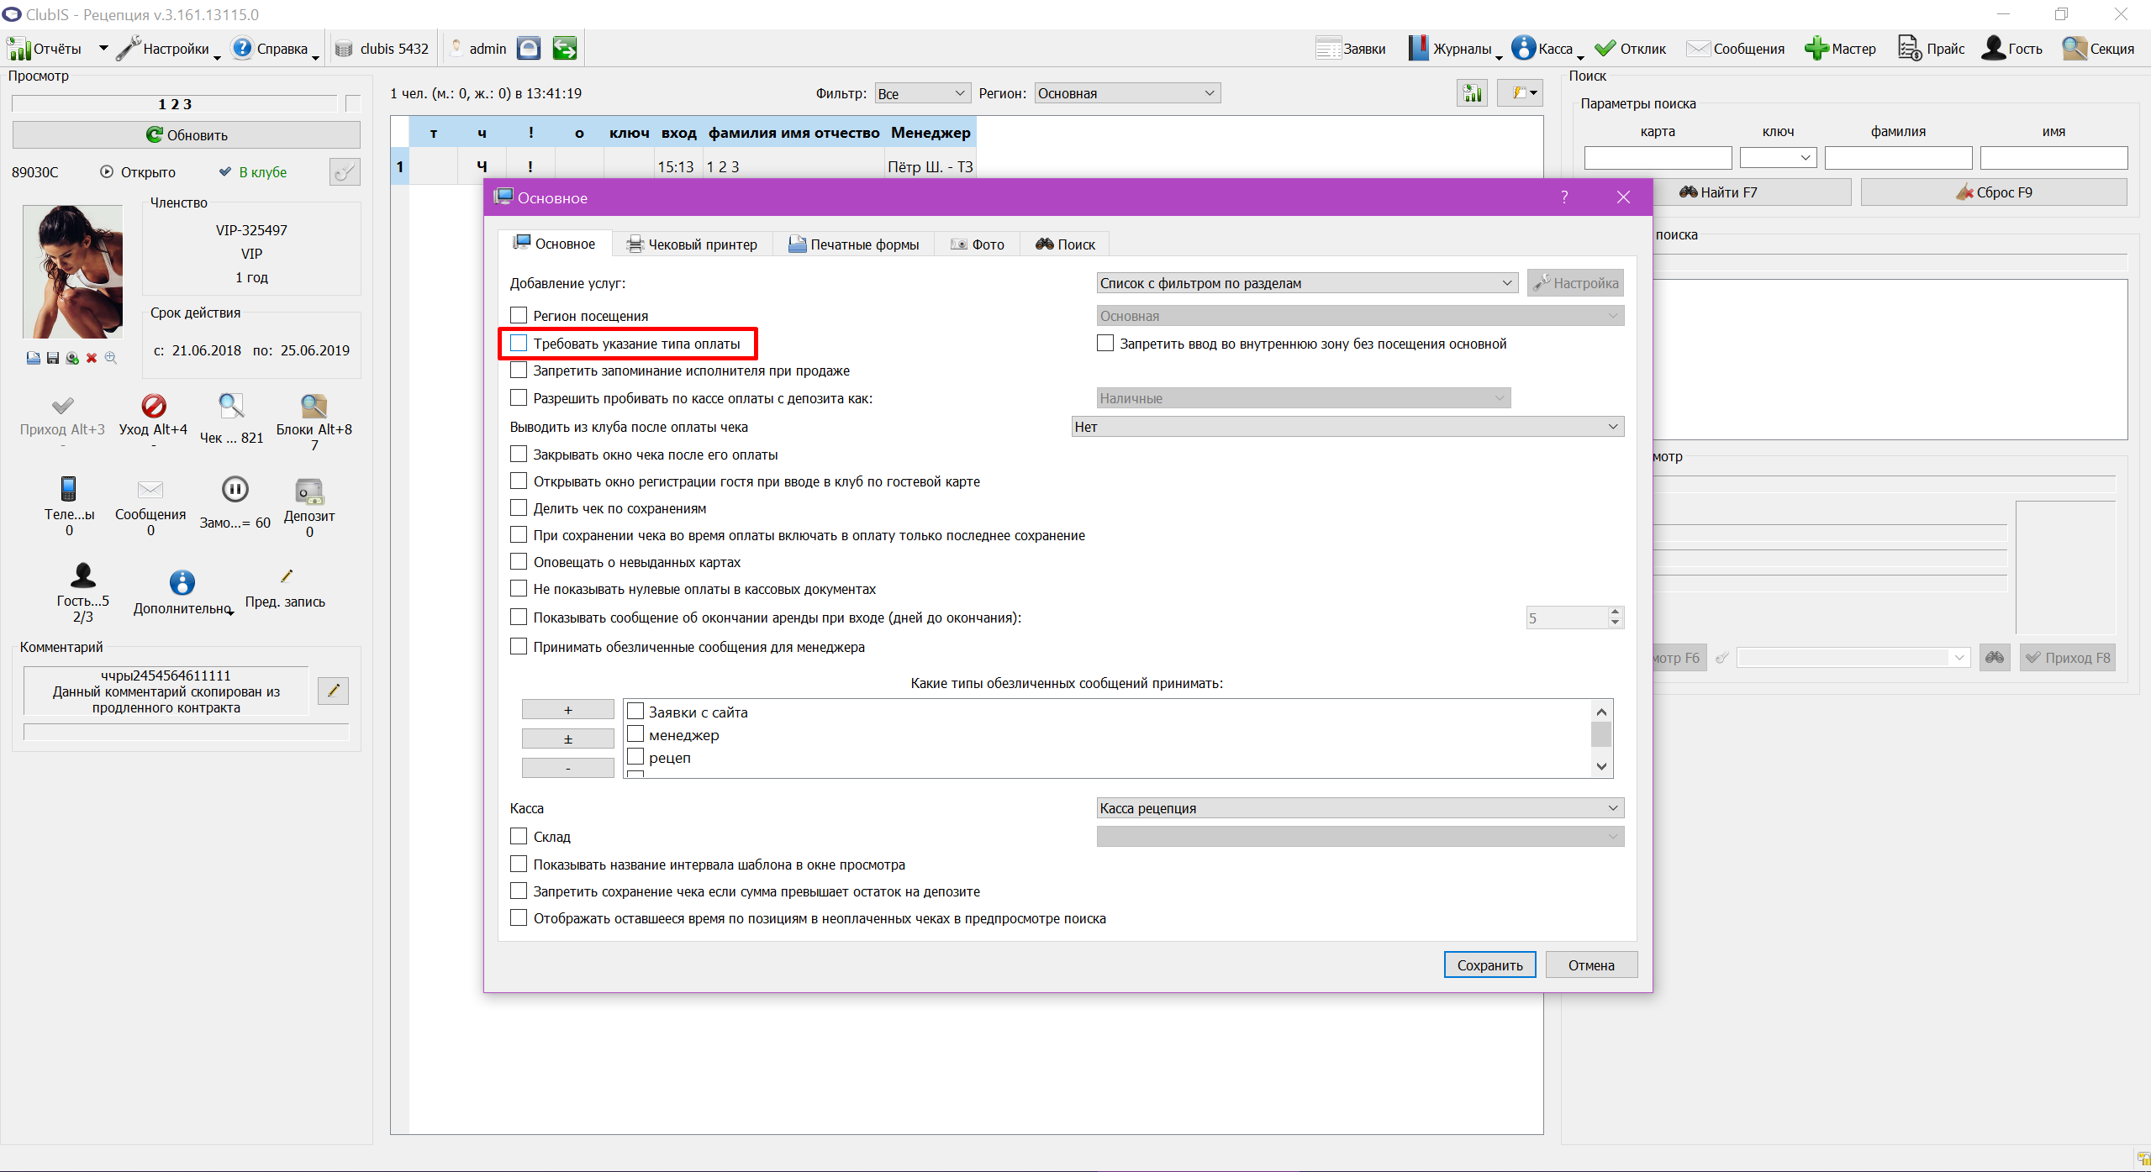Toggle Делить чек по сохранениям checkbox
The width and height of the screenshot is (2151, 1172).
pyautogui.click(x=519, y=507)
